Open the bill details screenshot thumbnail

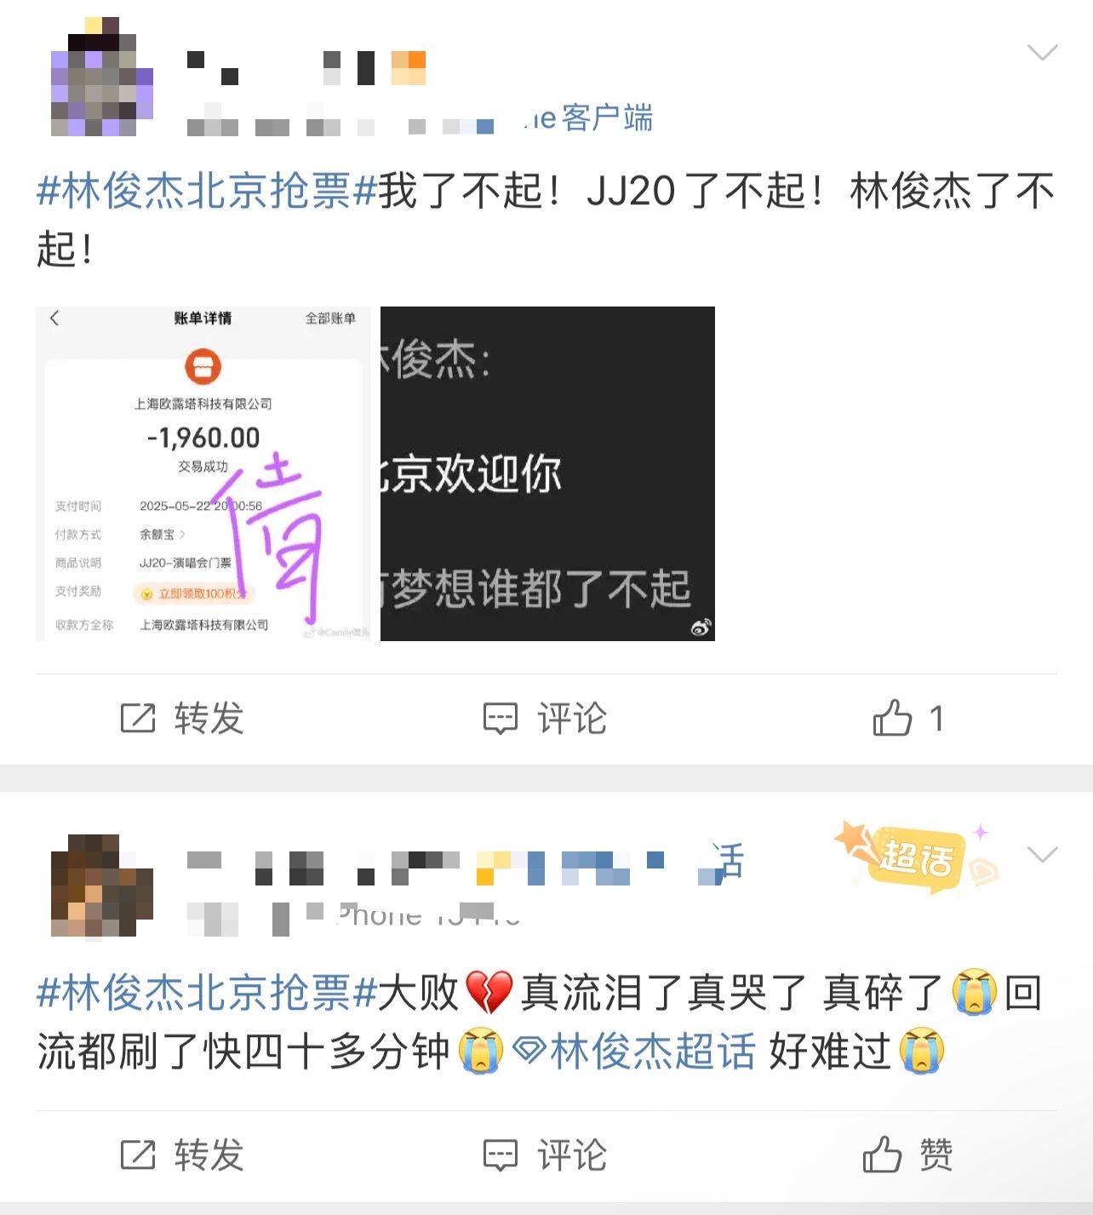(x=203, y=473)
